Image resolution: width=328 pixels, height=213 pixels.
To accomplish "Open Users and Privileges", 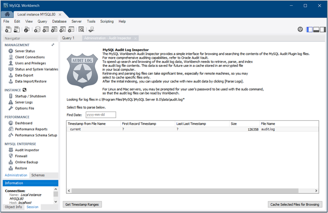I will click(30, 63).
